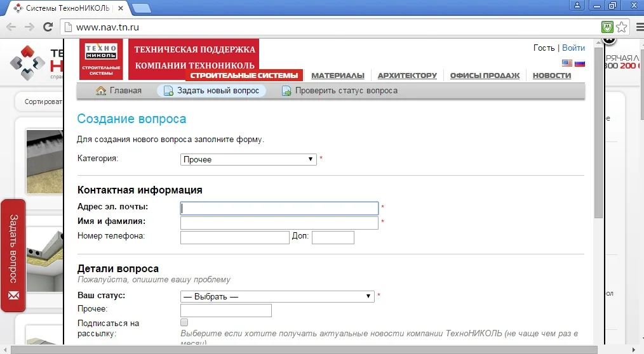Image resolution: width=644 pixels, height=354 pixels.
Task: Close the Системы ТехноНИКОЛЬ tab
Action: point(120,8)
